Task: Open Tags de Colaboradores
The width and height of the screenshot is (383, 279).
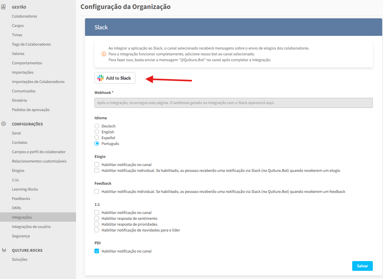Action: click(x=31, y=44)
